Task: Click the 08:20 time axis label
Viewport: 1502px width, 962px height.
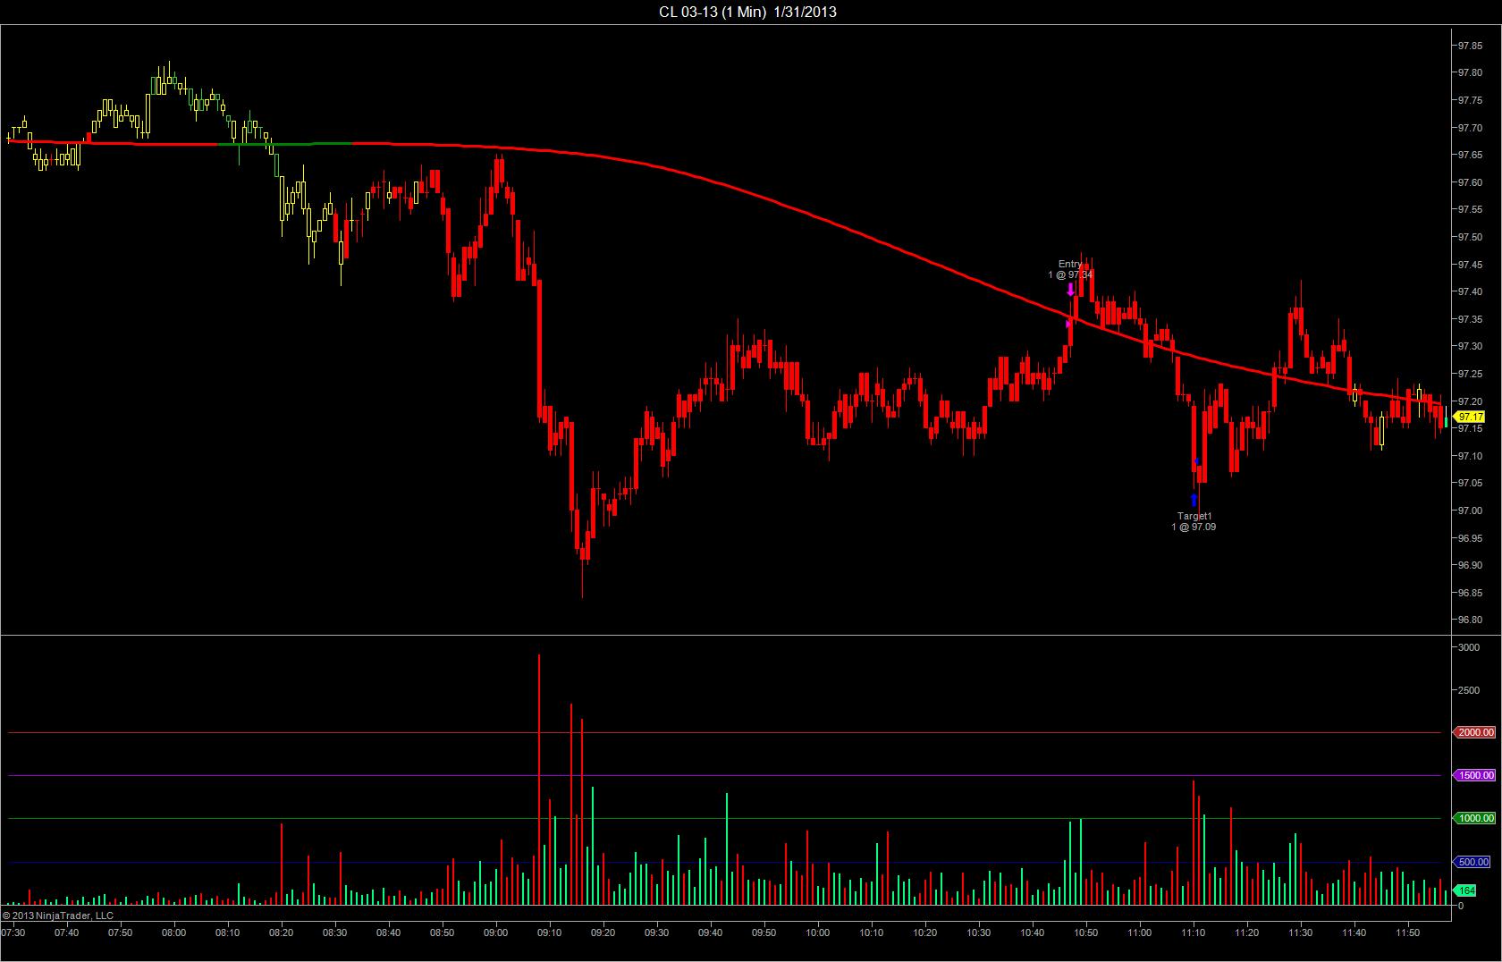Action: coord(281,932)
